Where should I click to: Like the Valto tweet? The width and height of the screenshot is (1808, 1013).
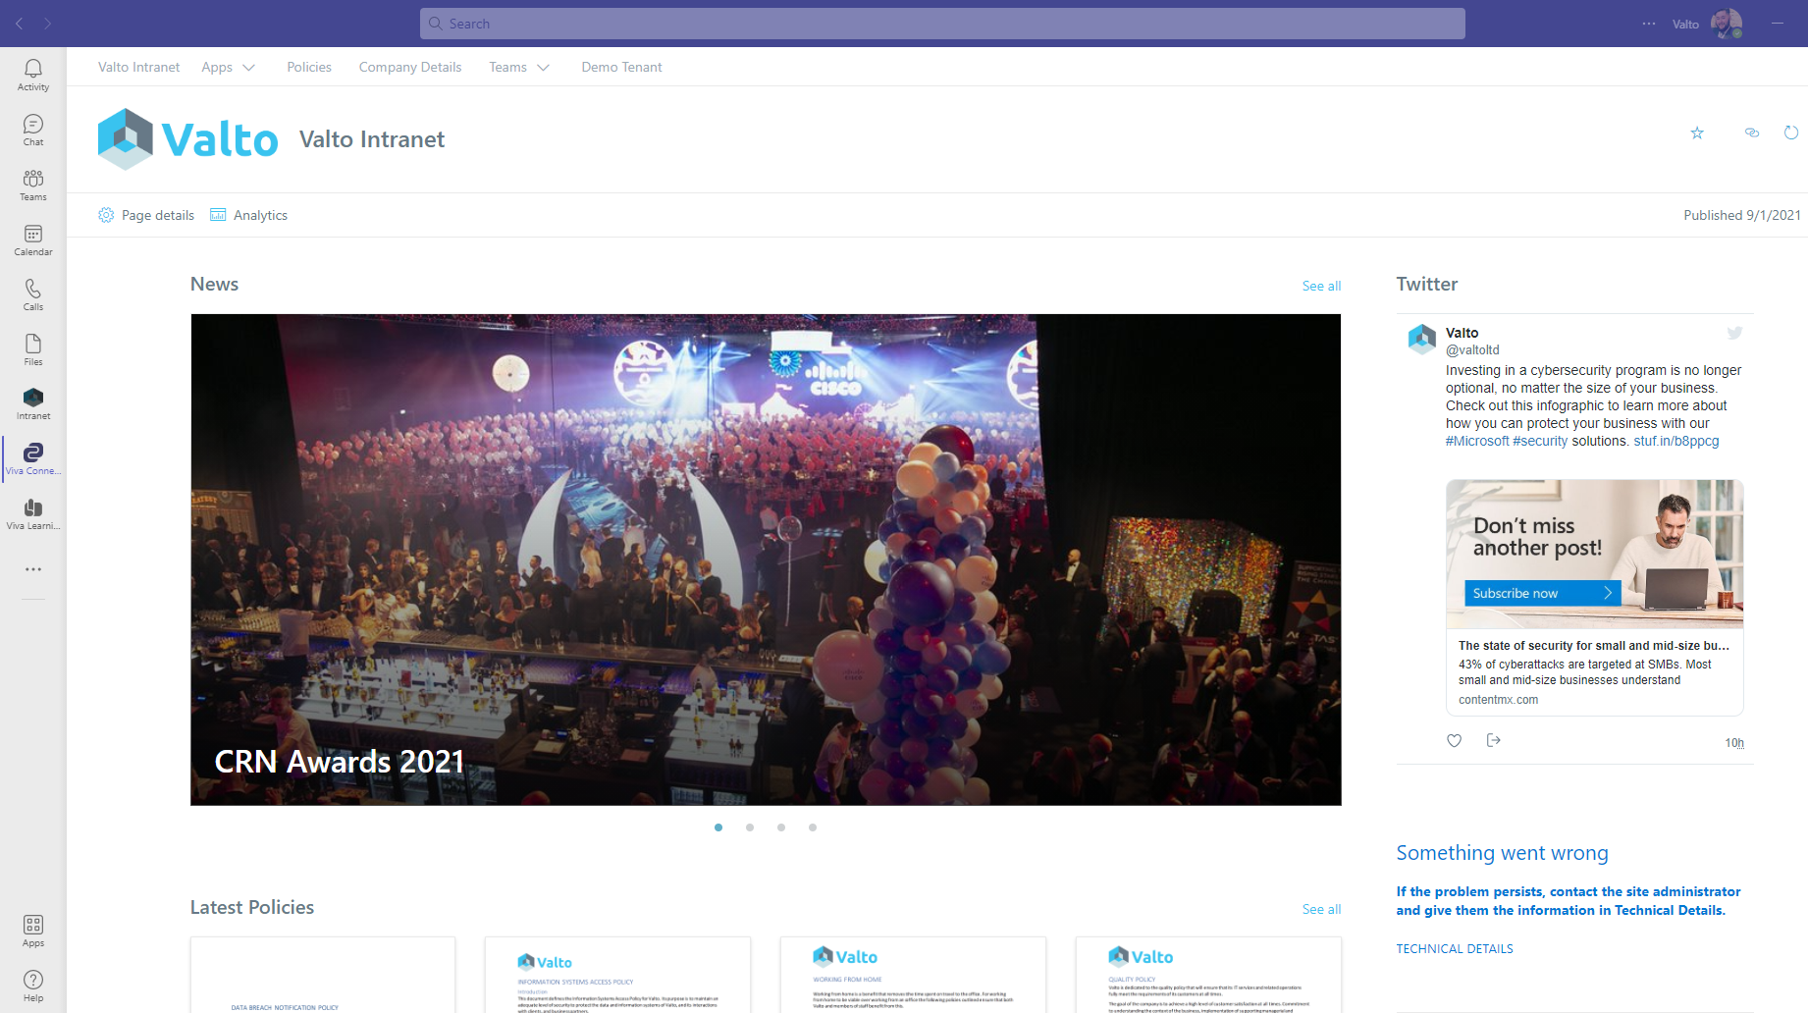(1454, 740)
